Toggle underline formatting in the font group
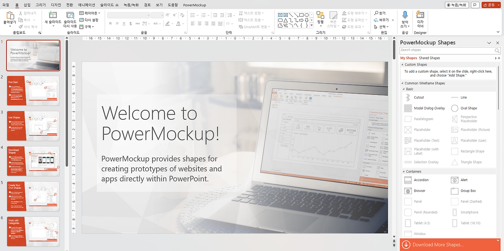 124,24
